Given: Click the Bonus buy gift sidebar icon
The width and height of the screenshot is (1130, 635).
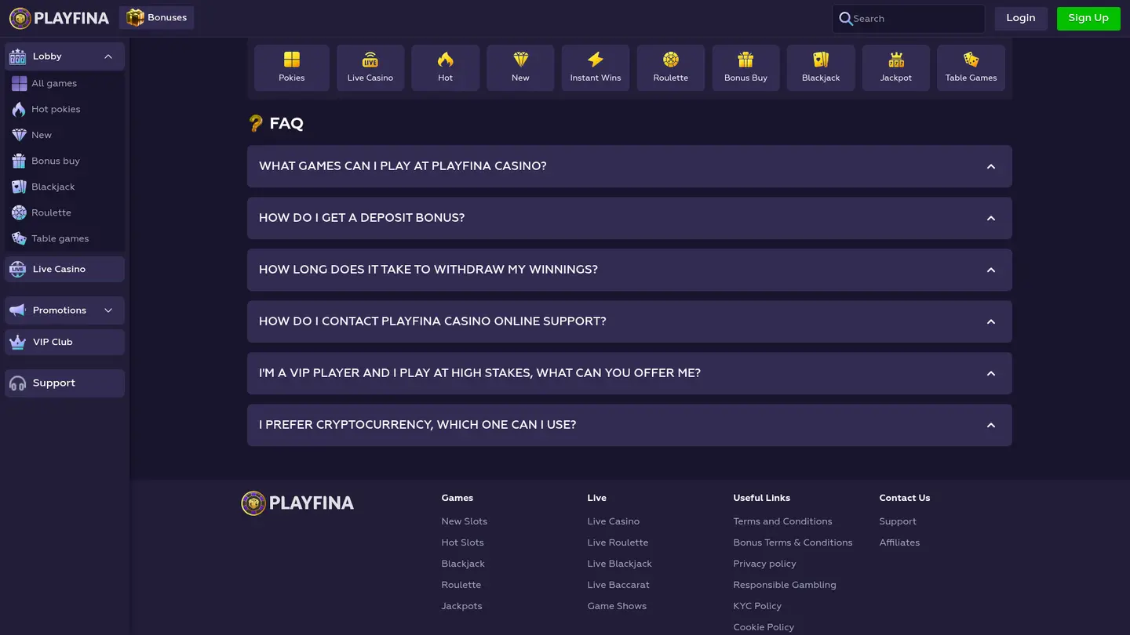Looking at the screenshot, I should pos(19,161).
